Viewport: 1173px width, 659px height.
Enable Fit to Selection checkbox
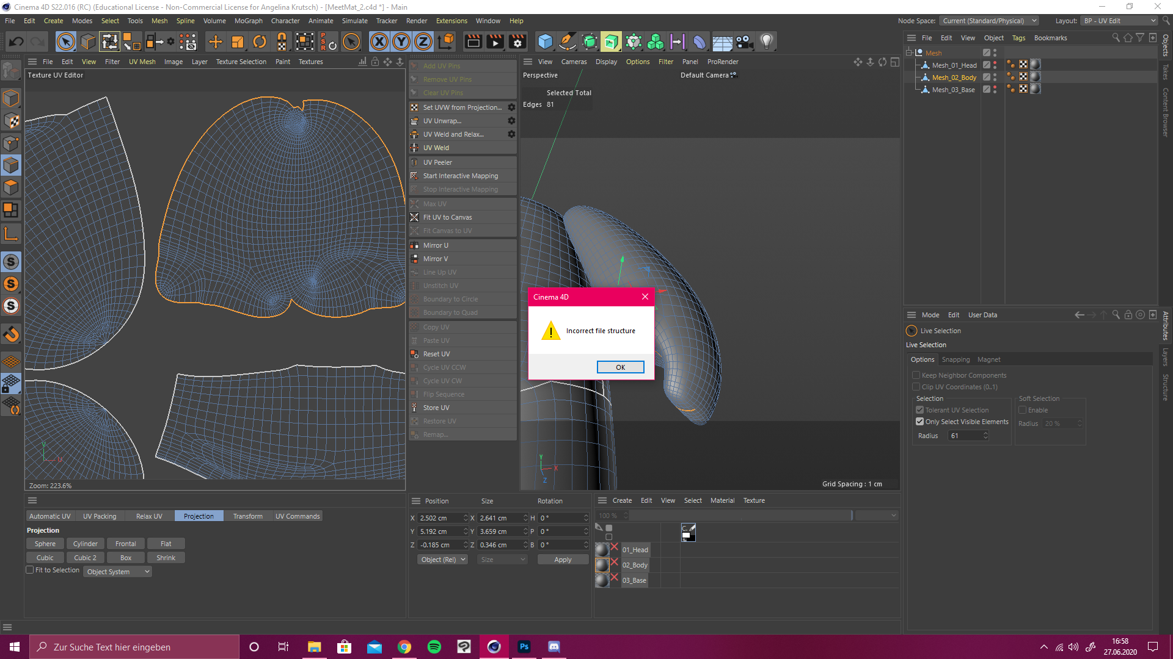30,570
